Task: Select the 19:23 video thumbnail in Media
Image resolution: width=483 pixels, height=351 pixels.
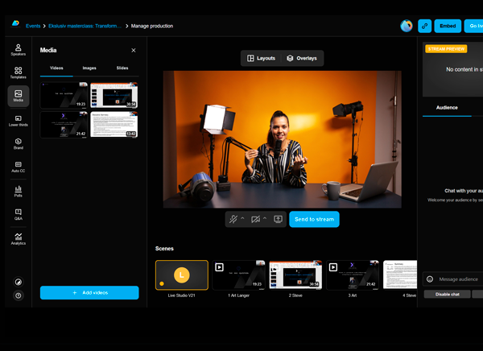Action: pyautogui.click(x=64, y=95)
